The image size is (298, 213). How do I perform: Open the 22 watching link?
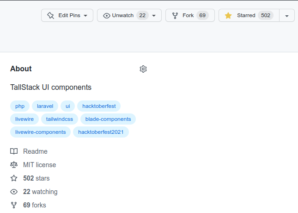pyautogui.click(x=40, y=192)
